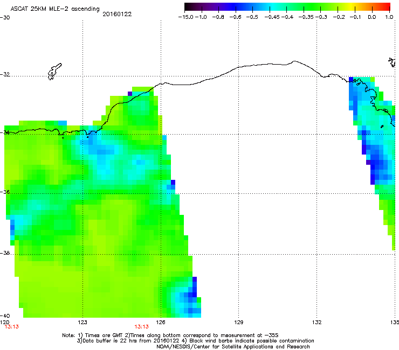Viewport: 399px width, 350px height.
Task: Click the NOAA/NESDIS credit line
Action: (233, 347)
